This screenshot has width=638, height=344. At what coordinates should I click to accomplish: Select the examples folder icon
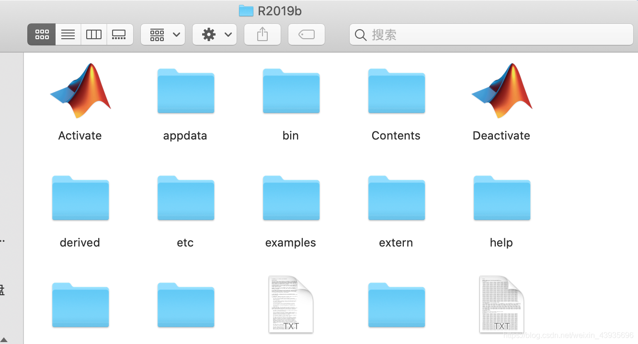[291, 198]
